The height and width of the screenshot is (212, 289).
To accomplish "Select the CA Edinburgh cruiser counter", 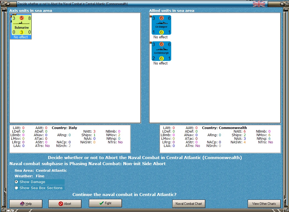I will (161, 51).
